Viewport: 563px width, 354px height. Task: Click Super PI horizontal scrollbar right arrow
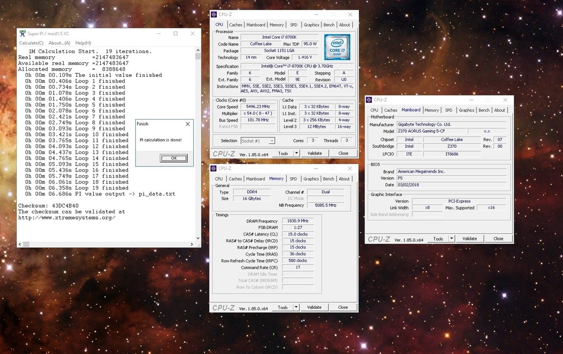[x=192, y=244]
